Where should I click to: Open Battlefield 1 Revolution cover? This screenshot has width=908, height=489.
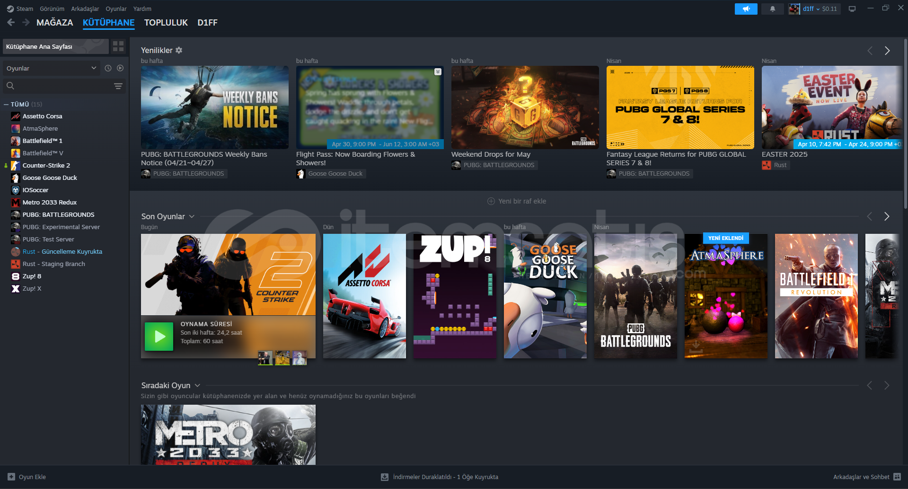[816, 296]
